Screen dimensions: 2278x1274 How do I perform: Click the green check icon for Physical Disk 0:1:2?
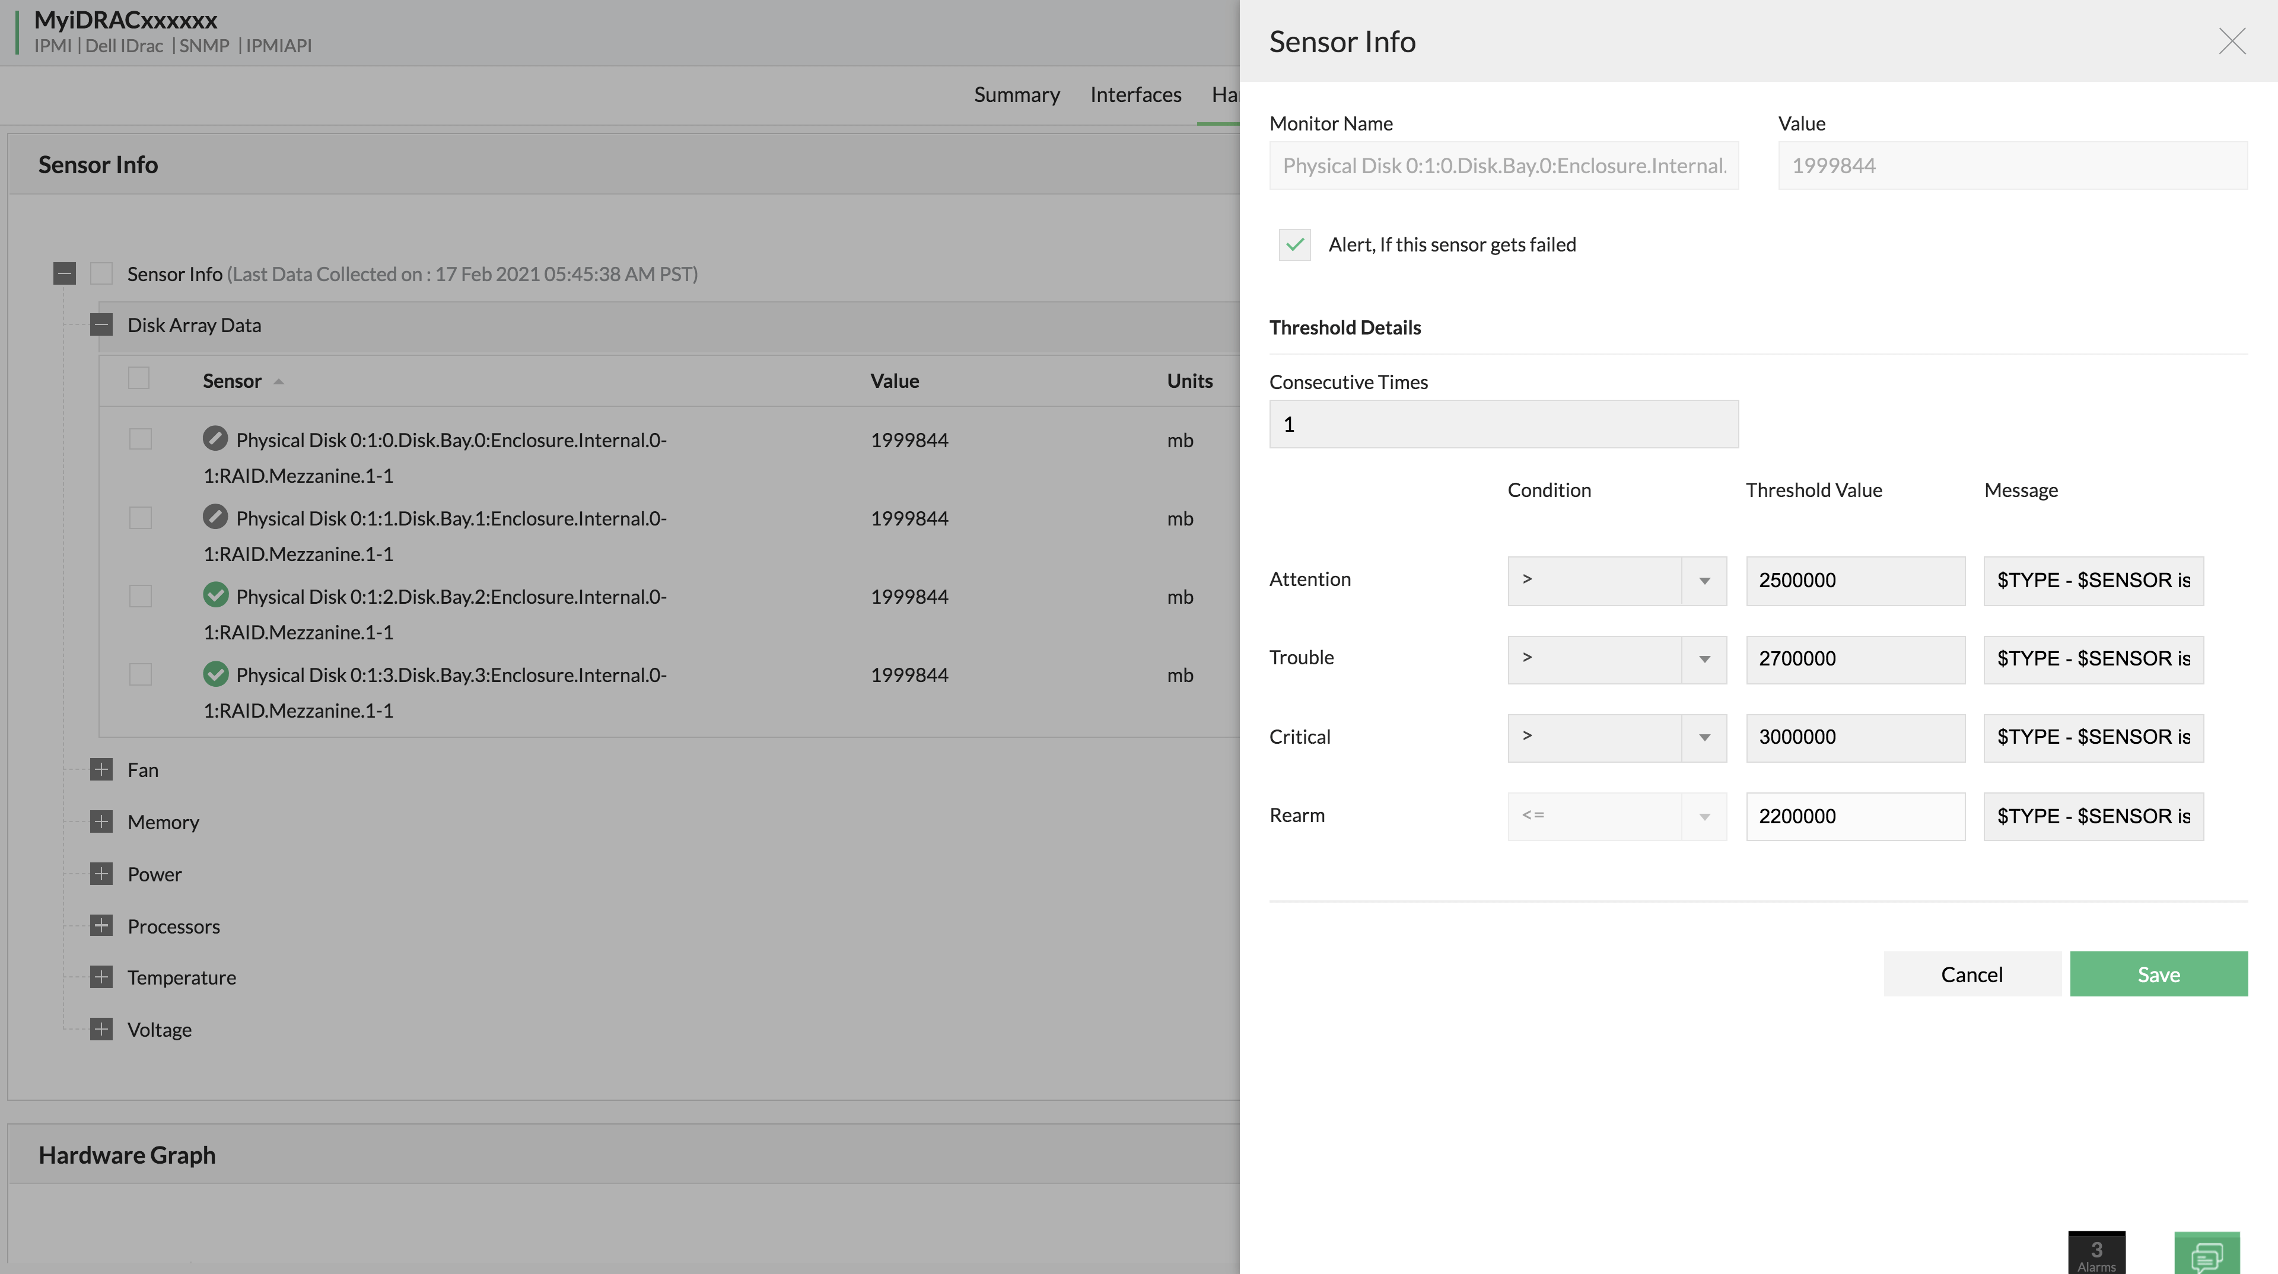point(215,595)
